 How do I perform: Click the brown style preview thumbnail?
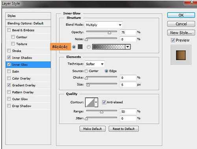[181, 55]
